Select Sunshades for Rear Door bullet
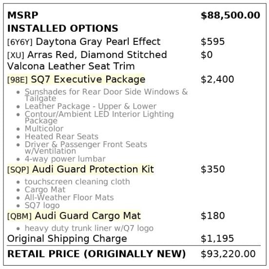 106,95
